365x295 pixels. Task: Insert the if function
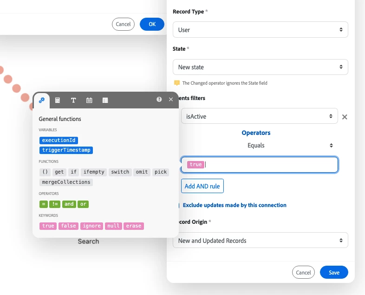pyautogui.click(x=73, y=172)
